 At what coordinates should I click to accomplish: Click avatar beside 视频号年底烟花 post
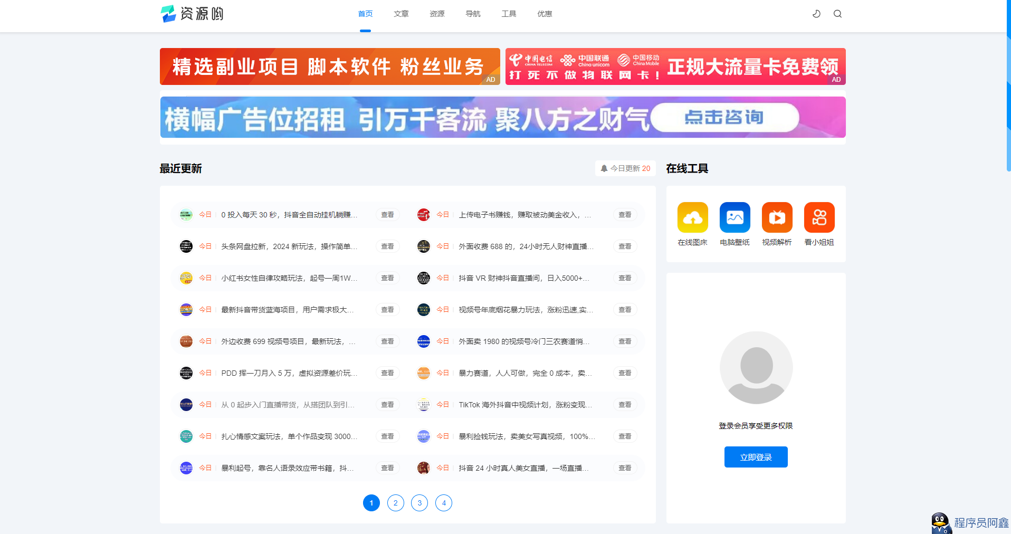424,310
